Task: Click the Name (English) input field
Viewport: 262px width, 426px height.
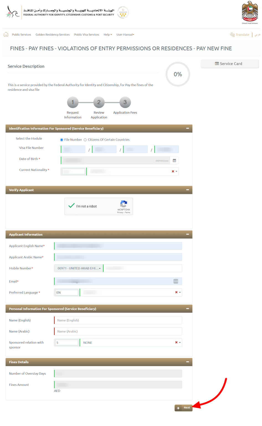Action: pos(118,320)
